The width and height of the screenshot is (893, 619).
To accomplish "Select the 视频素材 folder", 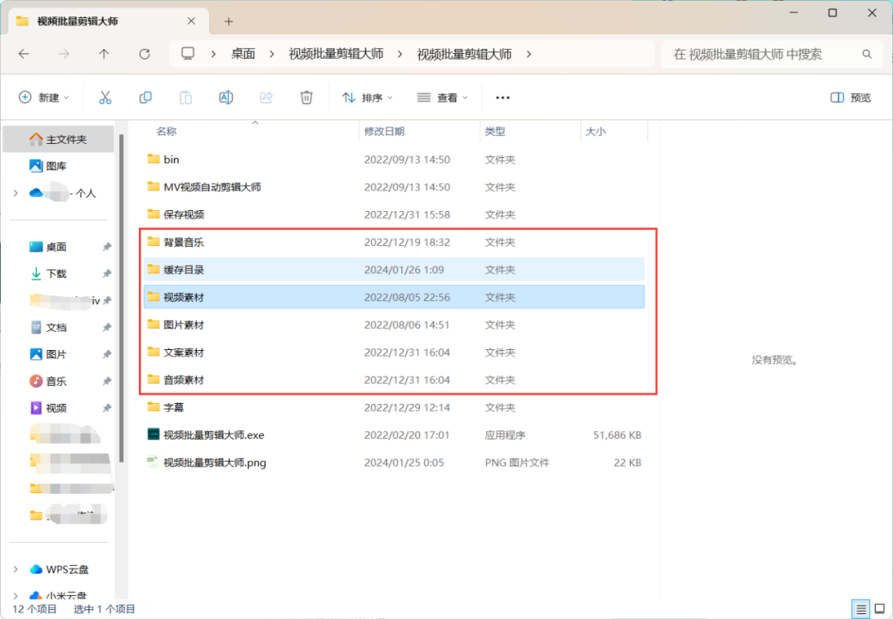I will click(x=394, y=297).
